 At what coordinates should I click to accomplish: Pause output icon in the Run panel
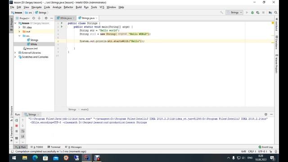click(x=17, y=131)
